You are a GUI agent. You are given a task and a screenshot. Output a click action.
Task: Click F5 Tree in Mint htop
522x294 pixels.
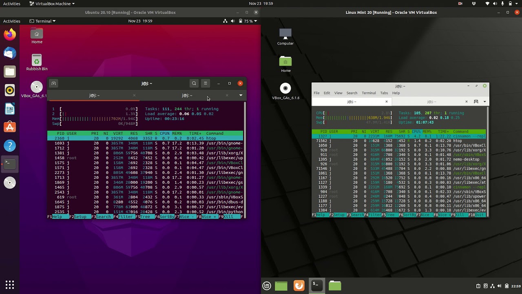(389, 215)
